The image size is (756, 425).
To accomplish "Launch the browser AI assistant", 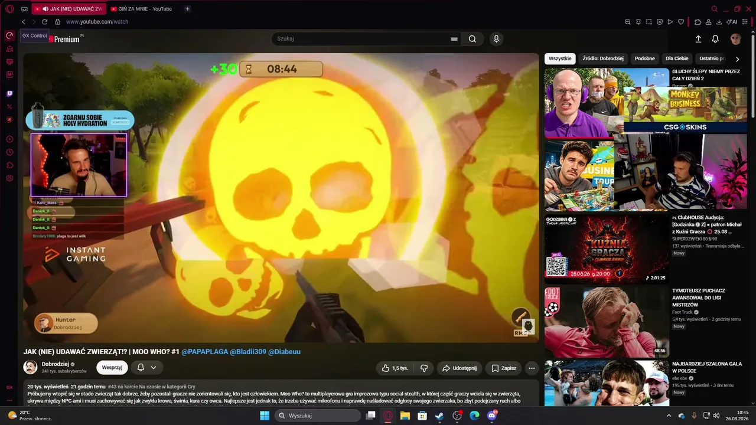I will [x=732, y=22].
